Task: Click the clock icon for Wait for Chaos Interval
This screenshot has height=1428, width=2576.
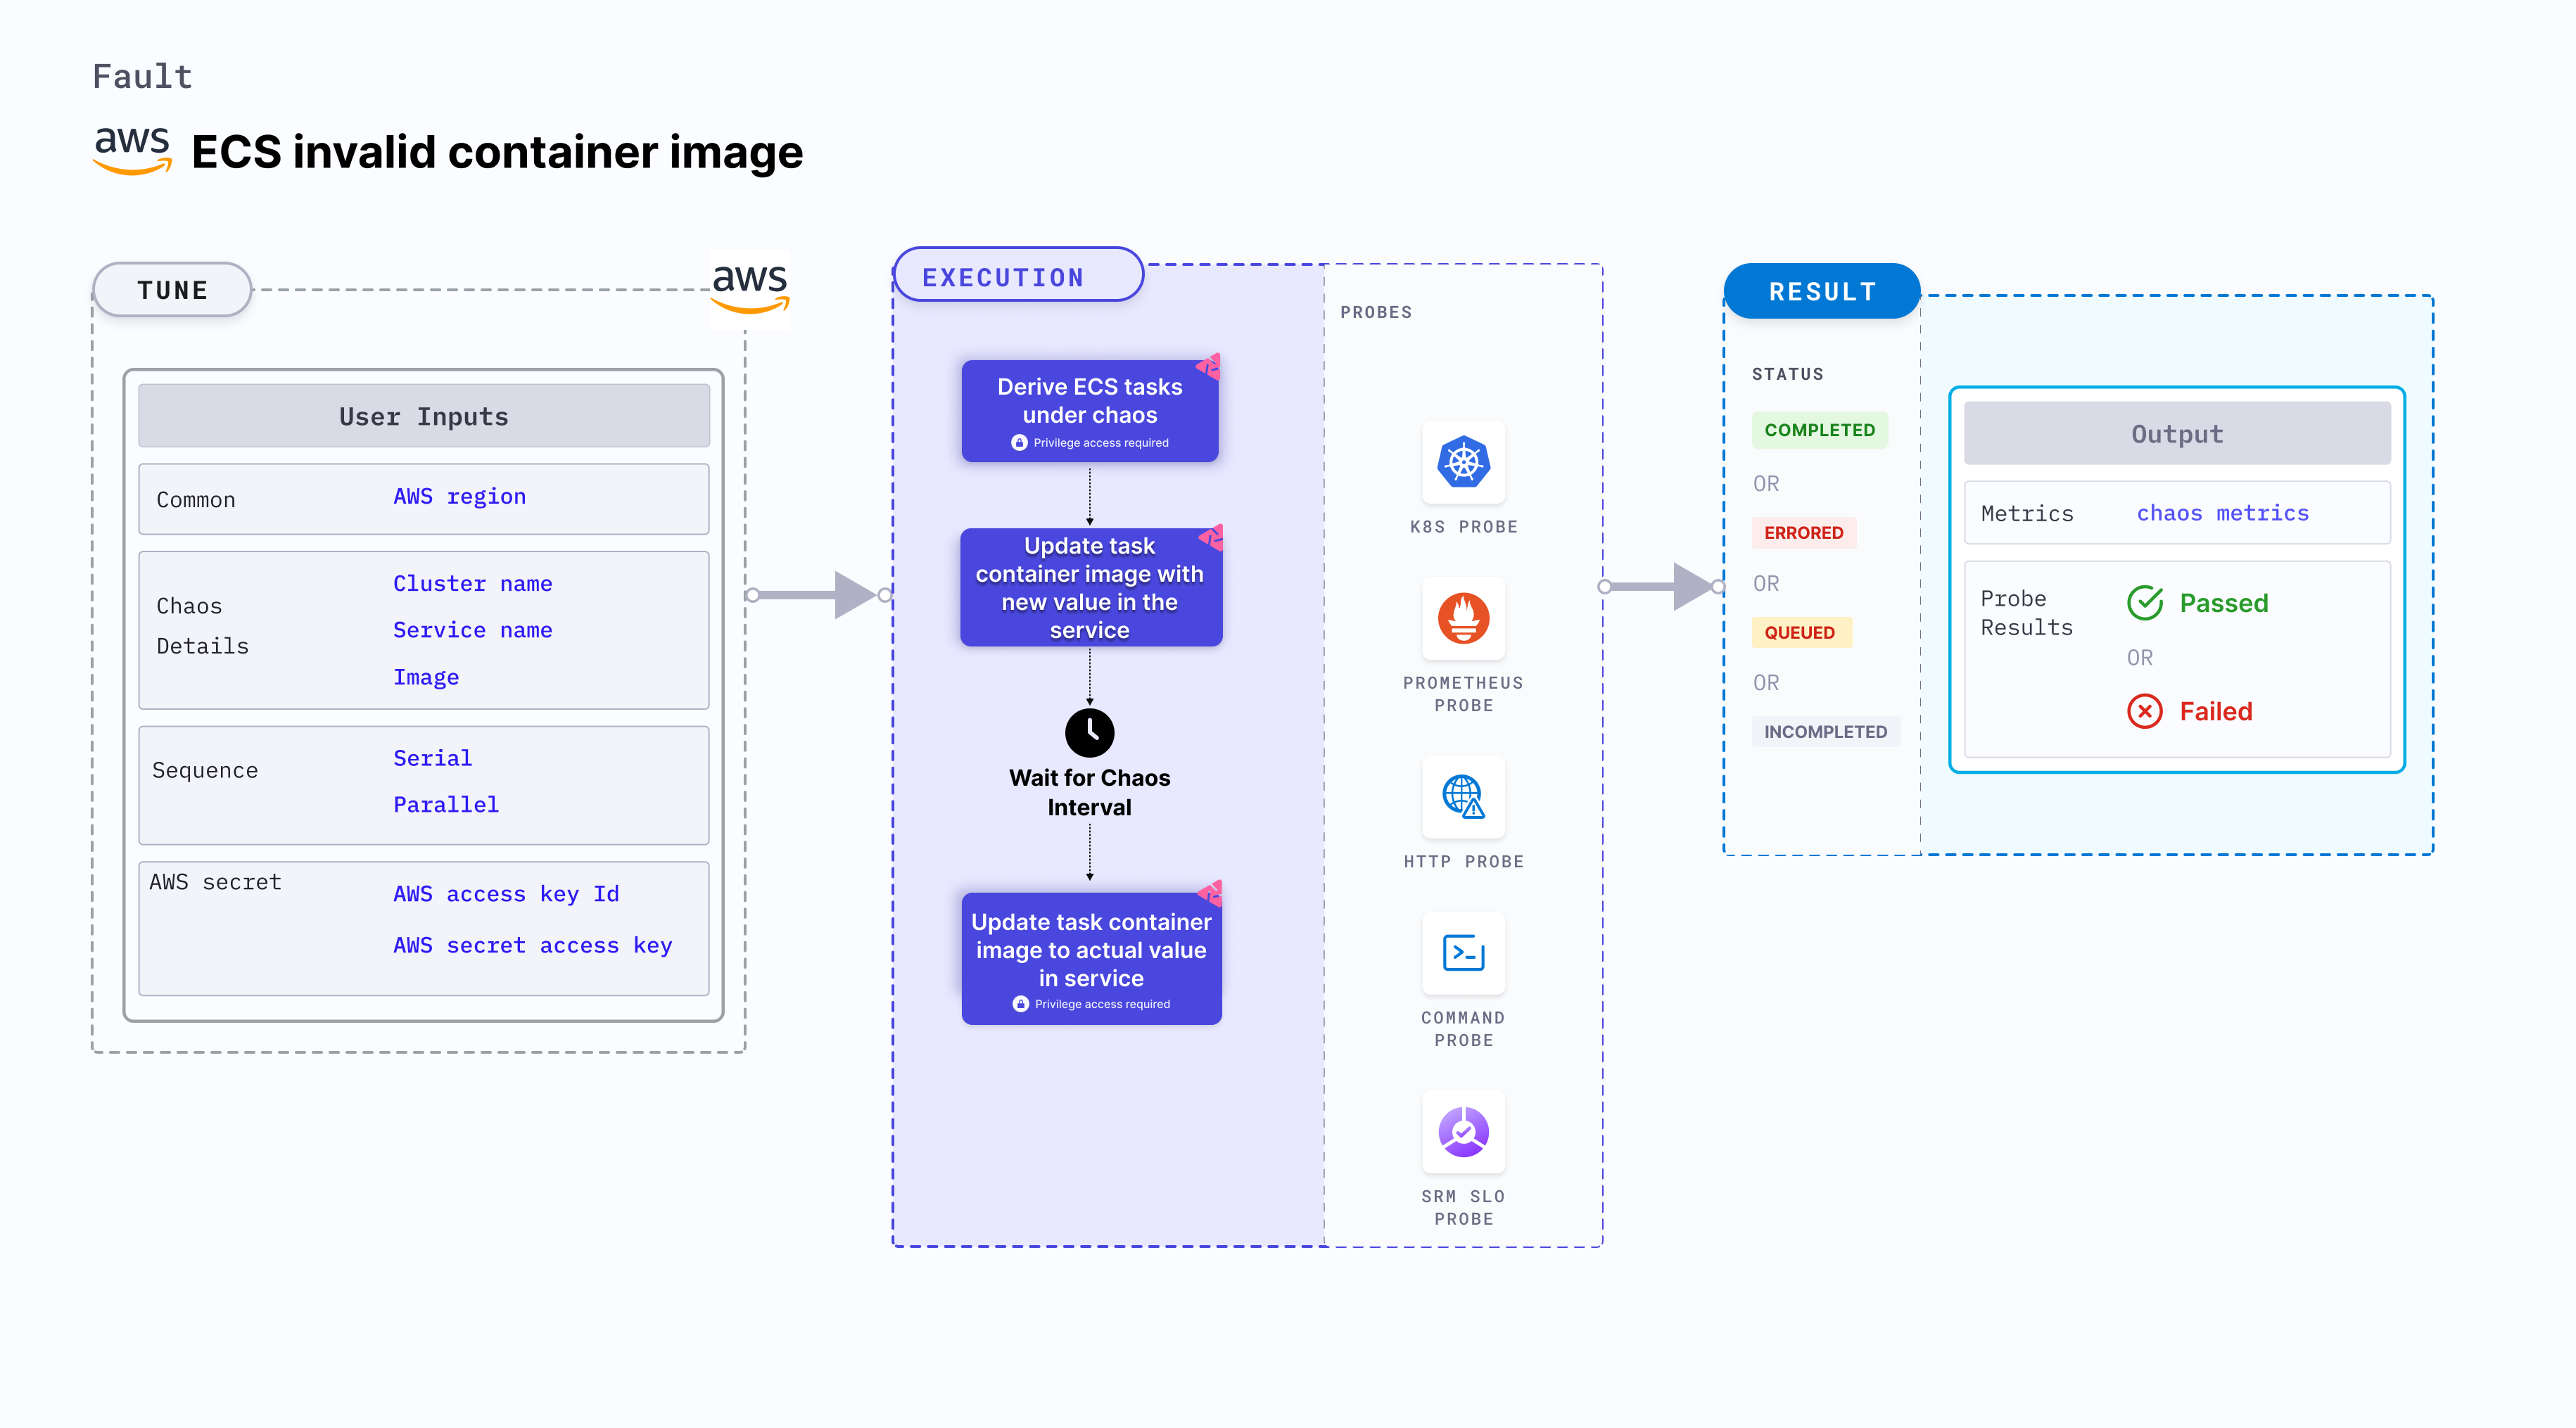Action: [x=1089, y=733]
